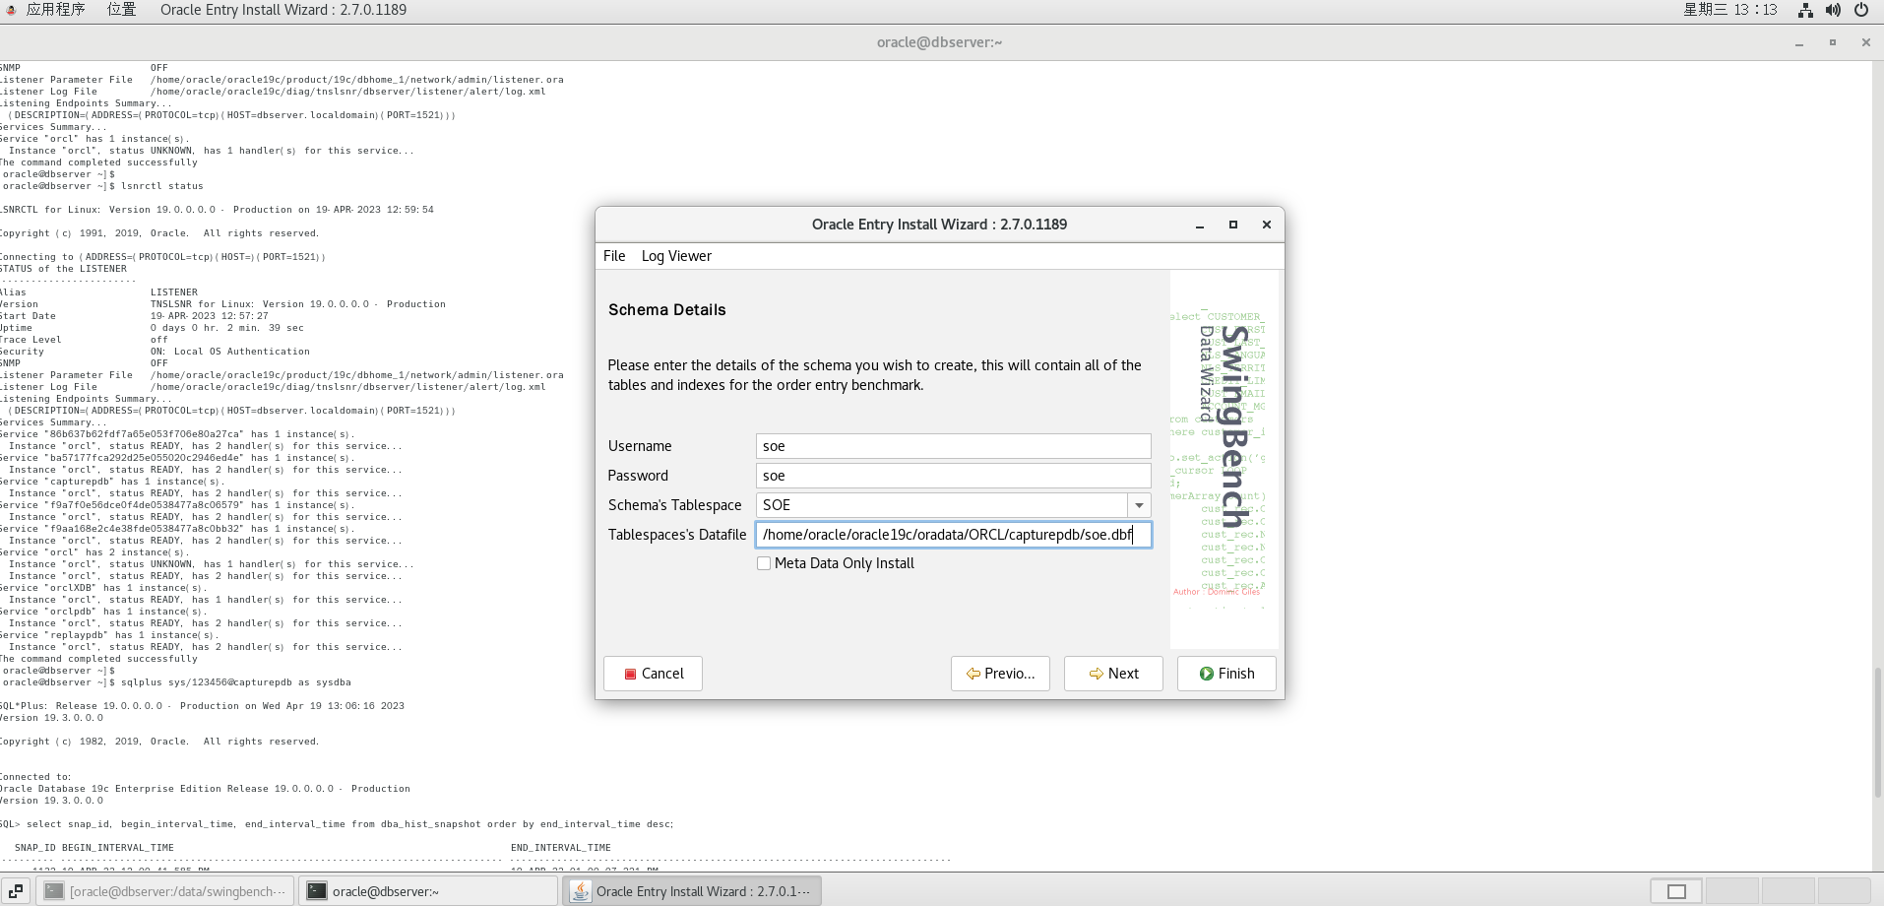Image resolution: width=1884 pixels, height=906 pixels.
Task: Click the show desktop icon in taskbar
Action: tap(16, 891)
